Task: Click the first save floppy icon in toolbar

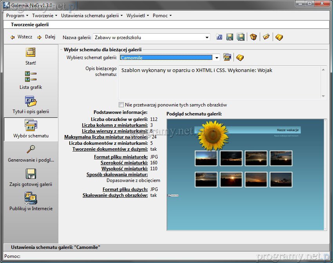Action: (230, 37)
